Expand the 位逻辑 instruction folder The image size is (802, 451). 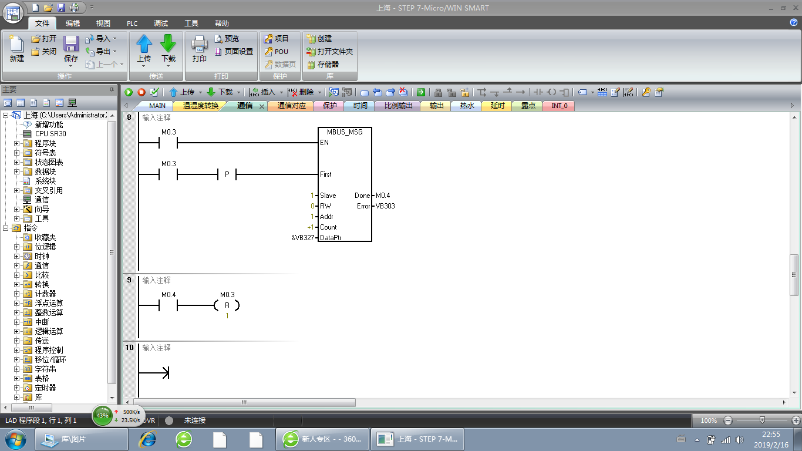coord(17,247)
